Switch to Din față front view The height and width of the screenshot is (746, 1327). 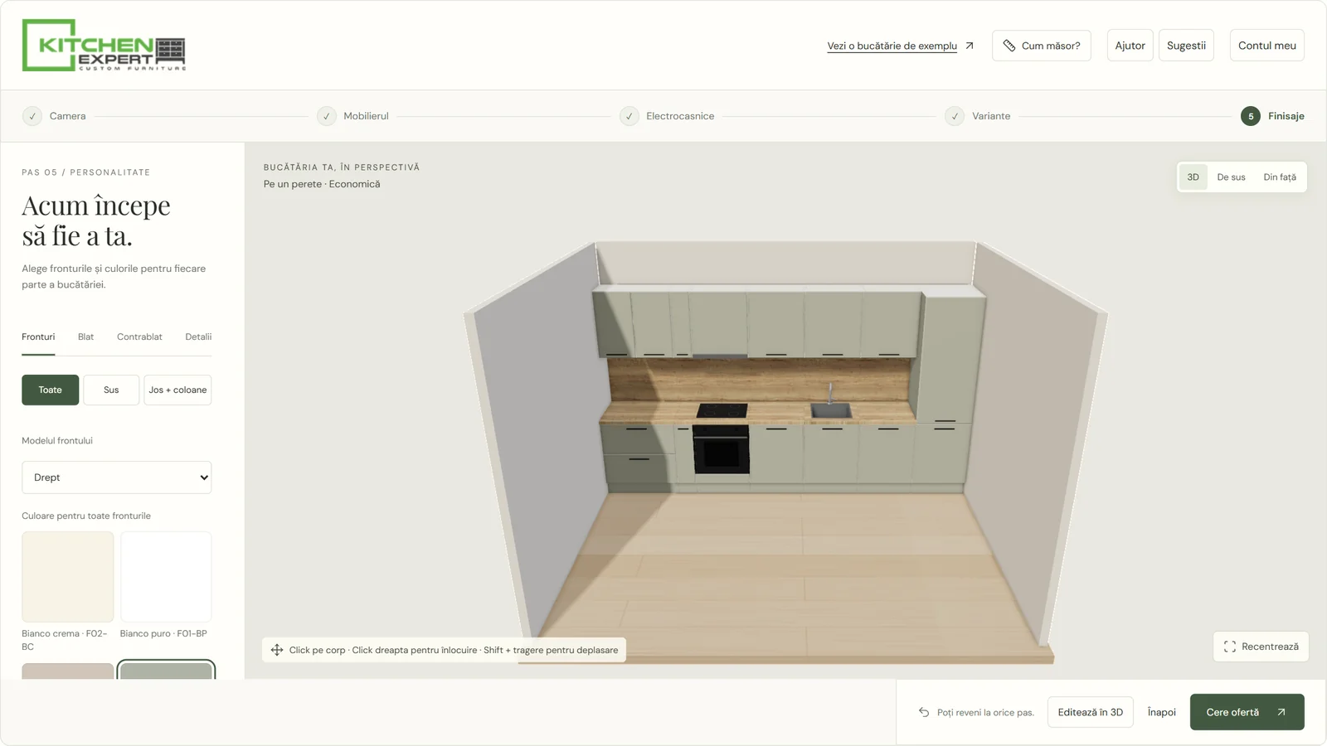(1280, 177)
